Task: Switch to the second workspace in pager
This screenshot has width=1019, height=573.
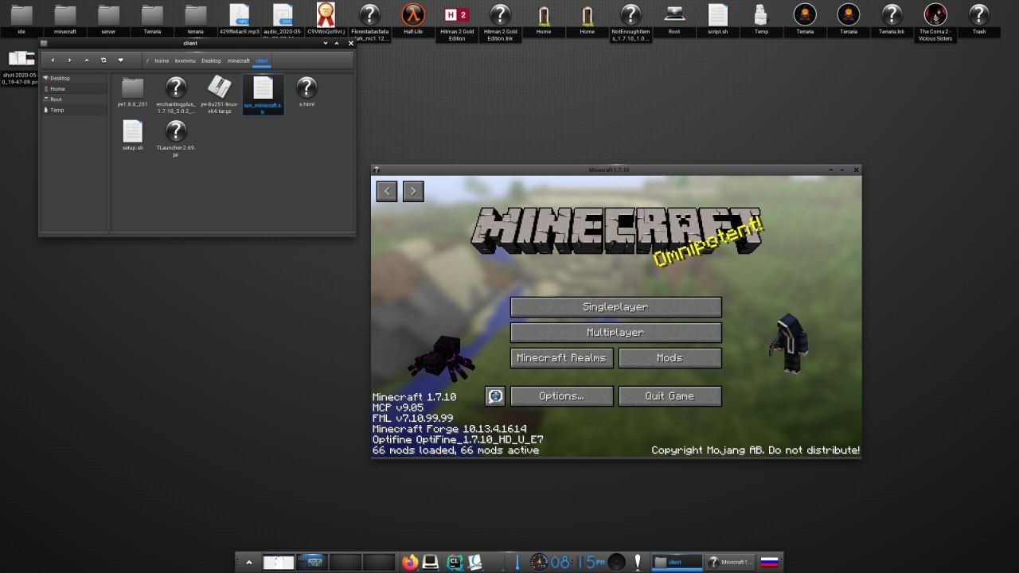Action: click(312, 563)
